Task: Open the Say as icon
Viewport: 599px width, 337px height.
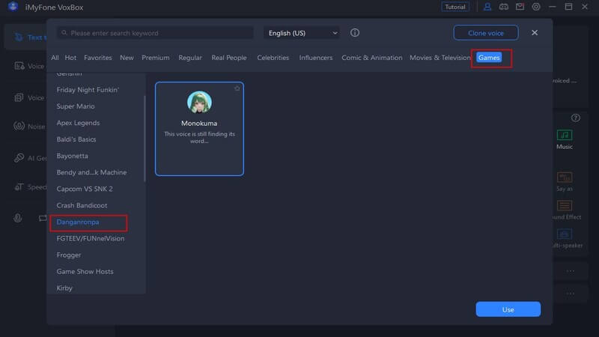Action: click(565, 177)
